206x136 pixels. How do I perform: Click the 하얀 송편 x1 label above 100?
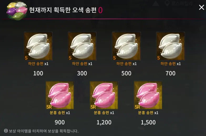pyautogui.click(x=38, y=64)
